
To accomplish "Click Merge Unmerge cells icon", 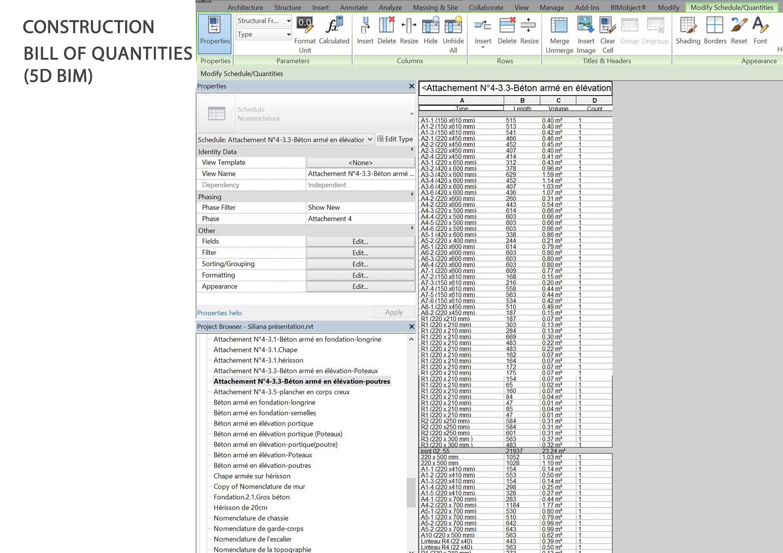I will pyautogui.click(x=559, y=34).
